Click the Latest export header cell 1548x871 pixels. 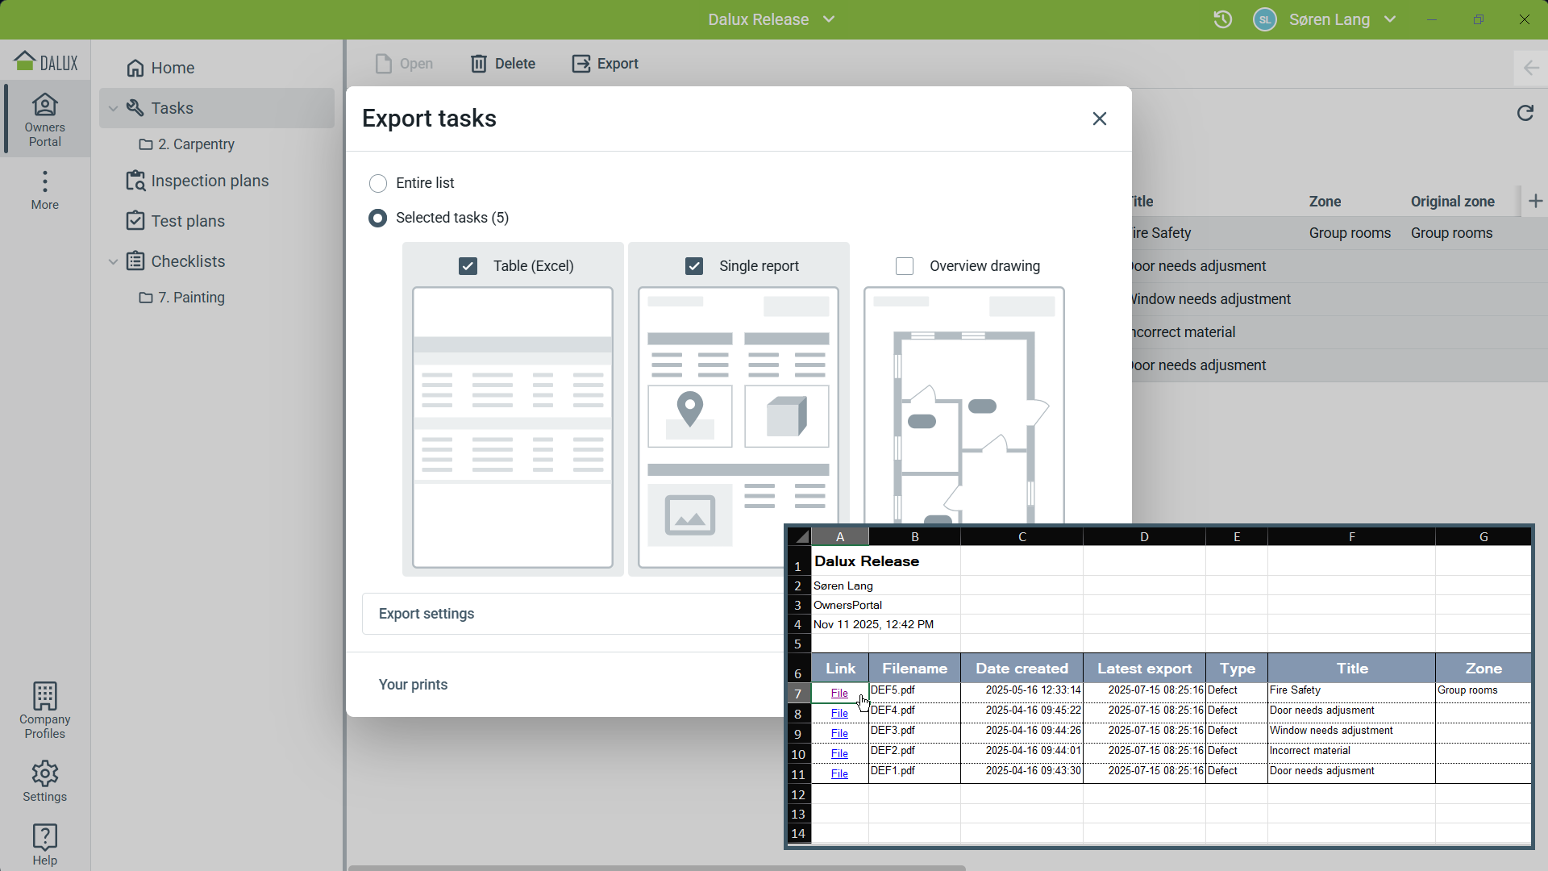[1145, 669]
